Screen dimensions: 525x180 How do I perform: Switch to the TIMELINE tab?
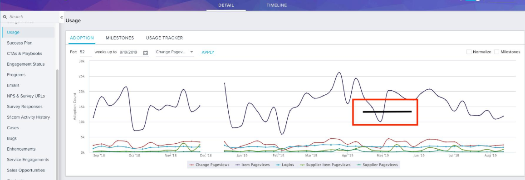pos(276,5)
